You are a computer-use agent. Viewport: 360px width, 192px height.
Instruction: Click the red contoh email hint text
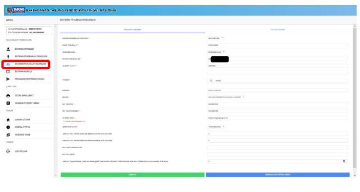[74, 121]
